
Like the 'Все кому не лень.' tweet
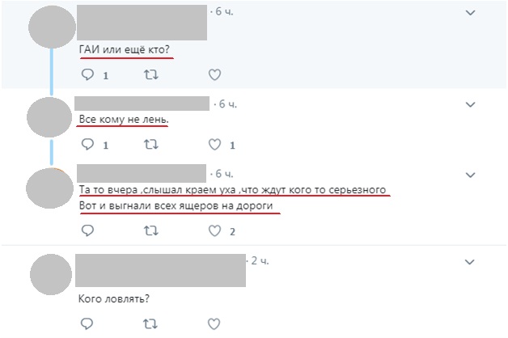214,145
